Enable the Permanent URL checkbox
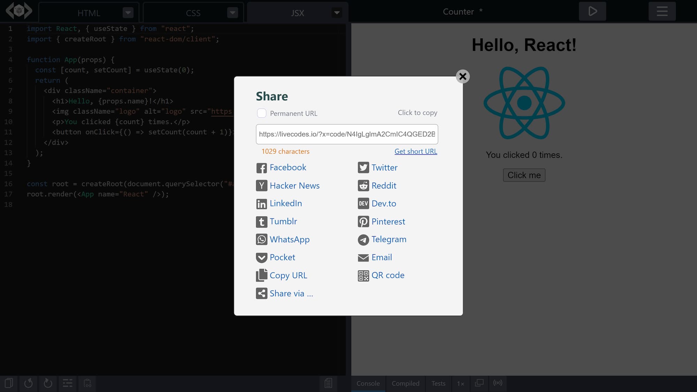 click(261, 114)
